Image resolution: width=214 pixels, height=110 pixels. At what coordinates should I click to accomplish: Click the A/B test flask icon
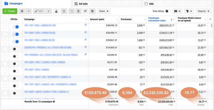point(56,11)
